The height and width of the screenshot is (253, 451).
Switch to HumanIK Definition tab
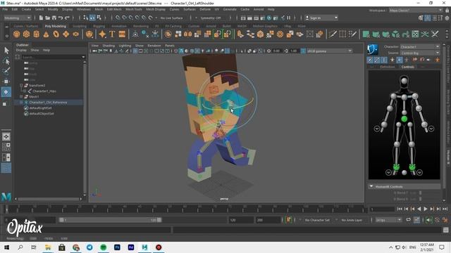pyautogui.click(x=387, y=67)
